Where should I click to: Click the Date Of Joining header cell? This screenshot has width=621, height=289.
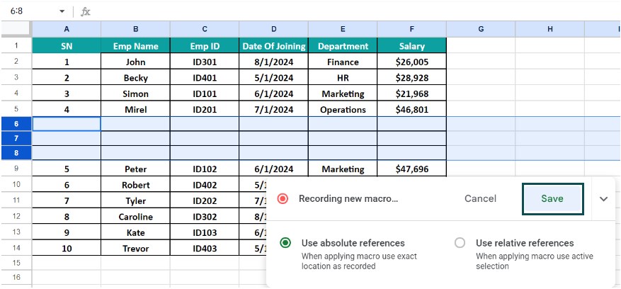coord(273,46)
